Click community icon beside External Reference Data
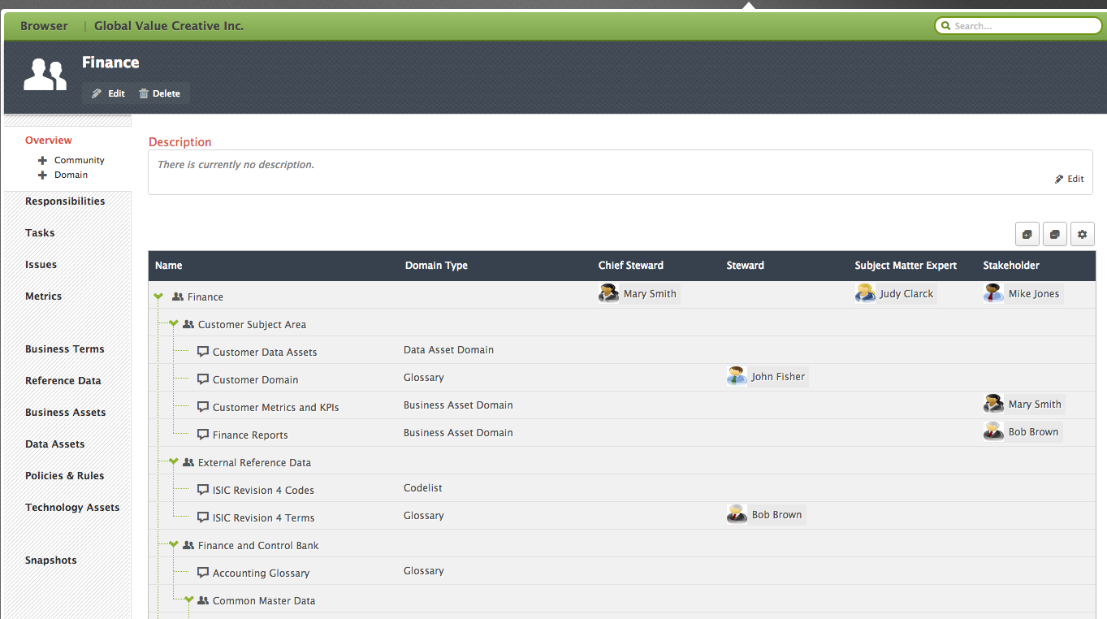The image size is (1107, 619). pos(188,462)
